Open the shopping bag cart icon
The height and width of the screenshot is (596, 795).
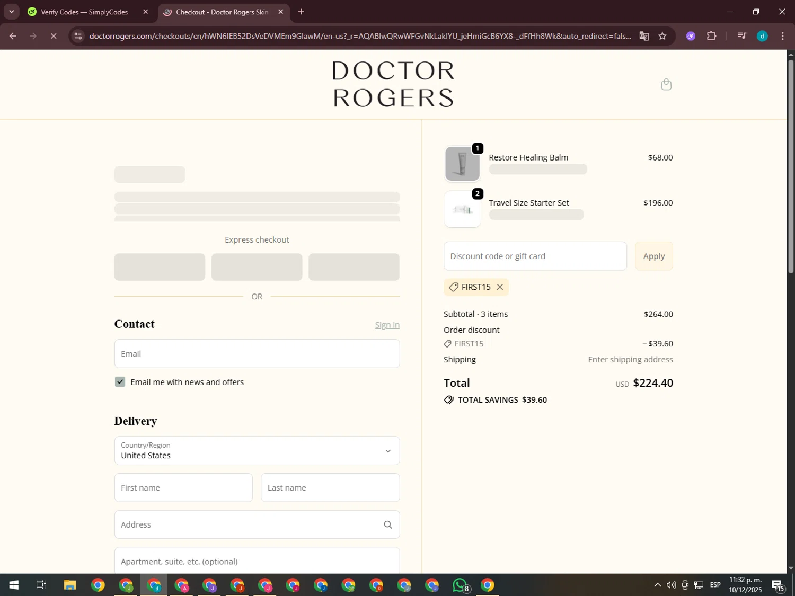666,84
